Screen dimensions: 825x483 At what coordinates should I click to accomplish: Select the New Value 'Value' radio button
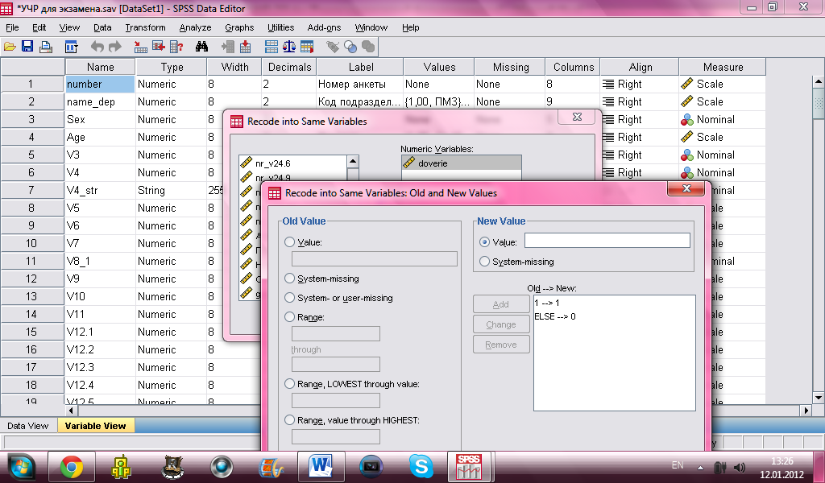[484, 242]
